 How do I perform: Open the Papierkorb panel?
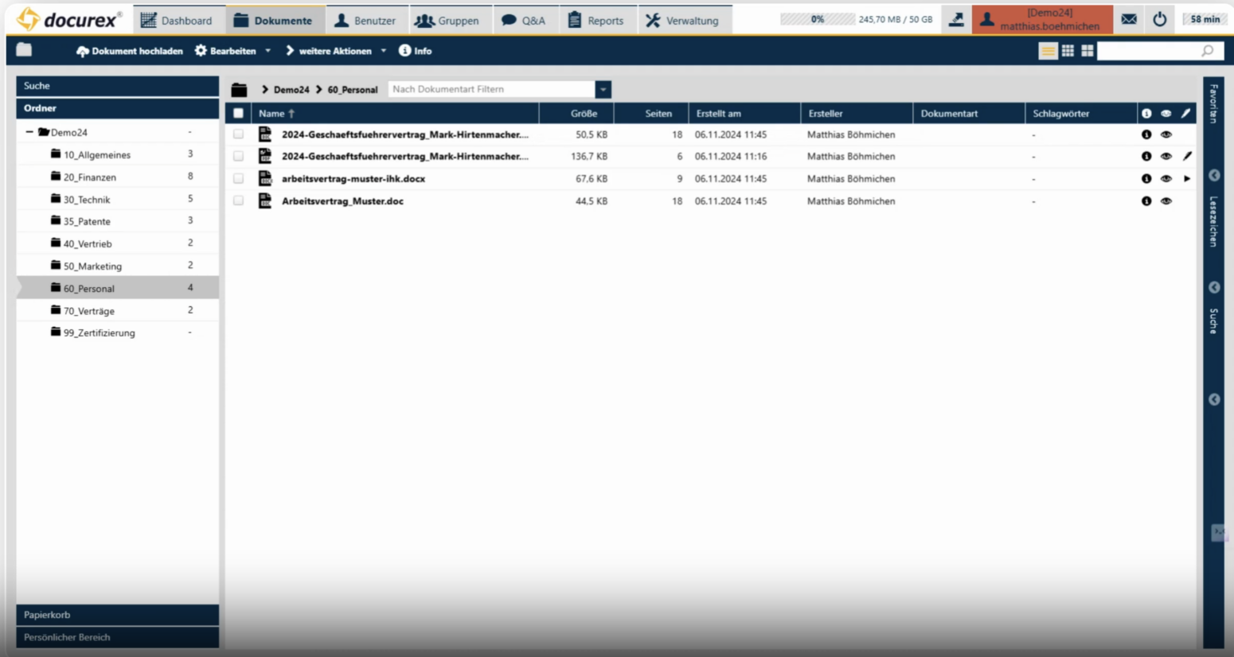point(117,615)
